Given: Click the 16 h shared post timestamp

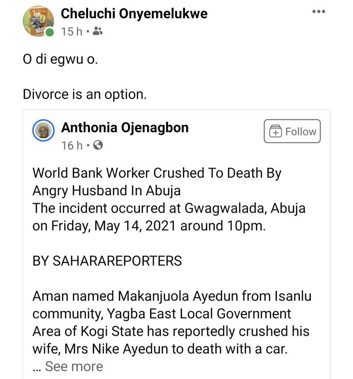Looking at the screenshot, I should click(72, 145).
